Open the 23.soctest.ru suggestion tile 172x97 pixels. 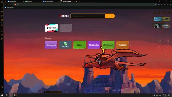tap(94, 45)
